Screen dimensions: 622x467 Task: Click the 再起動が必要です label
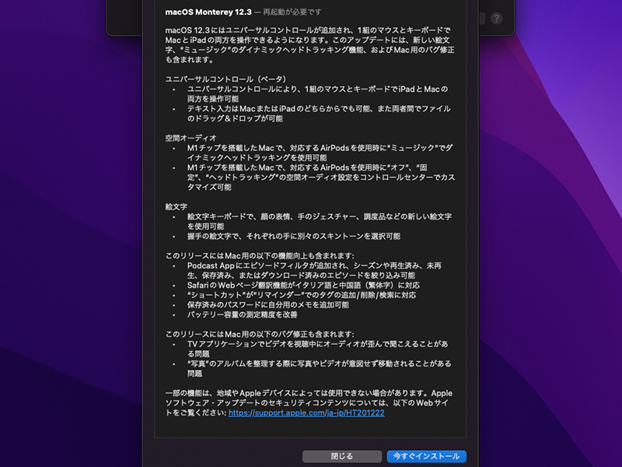coord(289,11)
